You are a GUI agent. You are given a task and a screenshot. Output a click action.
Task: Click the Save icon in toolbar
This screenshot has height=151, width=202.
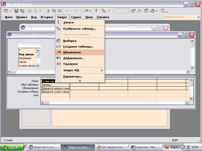click(16, 11)
